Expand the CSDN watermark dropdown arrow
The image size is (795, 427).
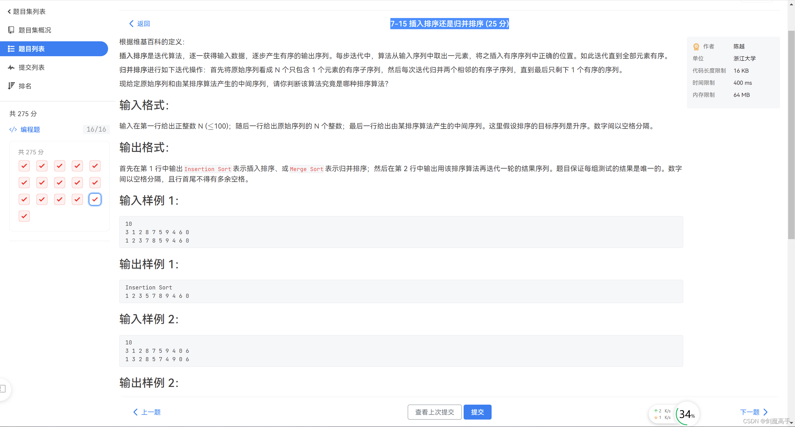tap(792, 422)
